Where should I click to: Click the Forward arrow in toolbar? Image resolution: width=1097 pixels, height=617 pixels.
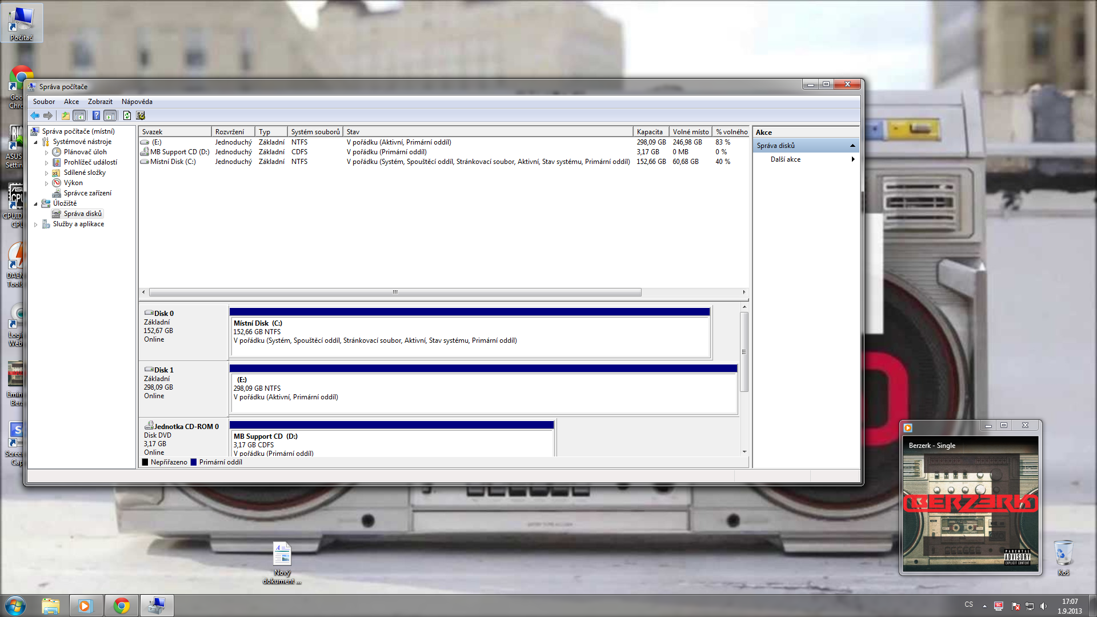tap(48, 116)
